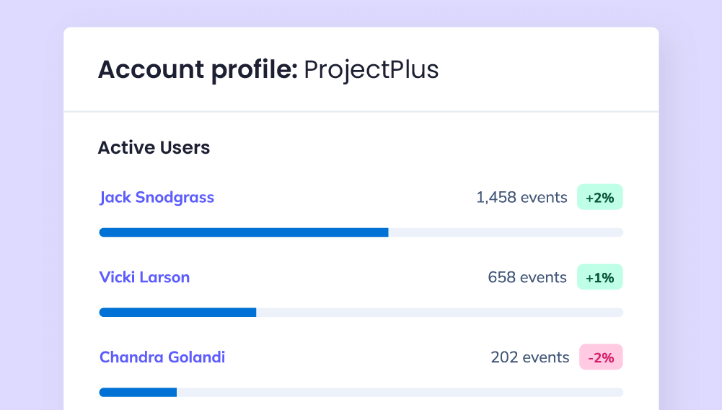Click the blue filled part of Vicki's bar

[x=177, y=313]
